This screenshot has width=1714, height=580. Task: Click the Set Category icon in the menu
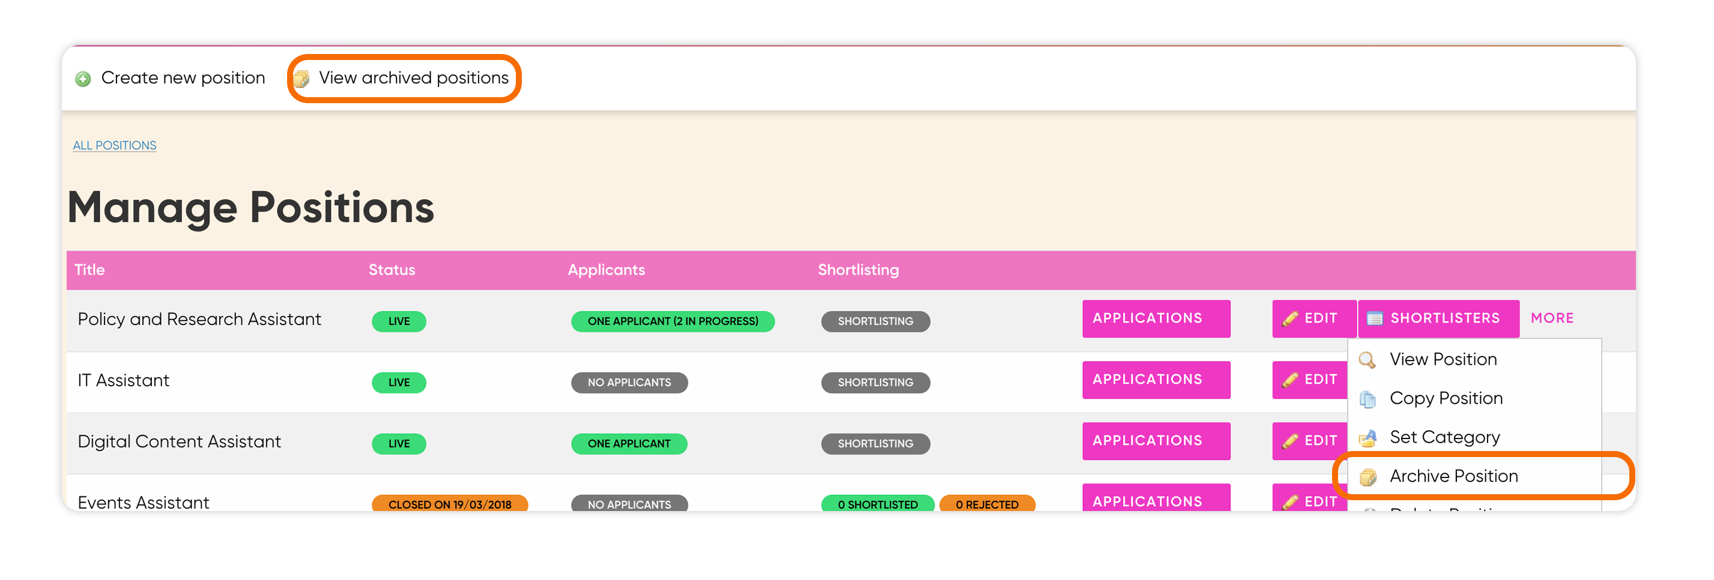click(1367, 438)
